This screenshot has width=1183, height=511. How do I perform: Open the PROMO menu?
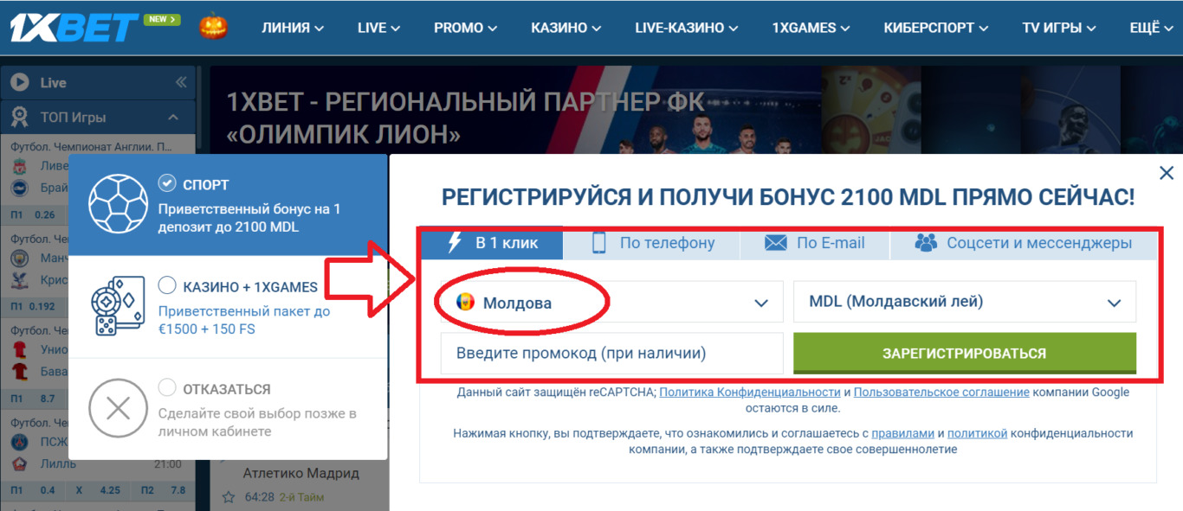466,28
